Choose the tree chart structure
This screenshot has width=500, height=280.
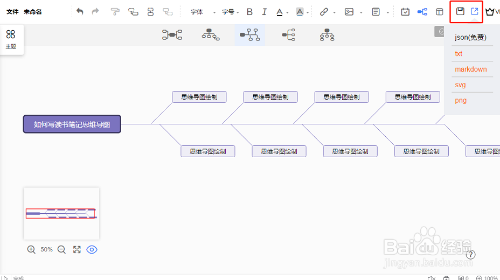point(327,34)
